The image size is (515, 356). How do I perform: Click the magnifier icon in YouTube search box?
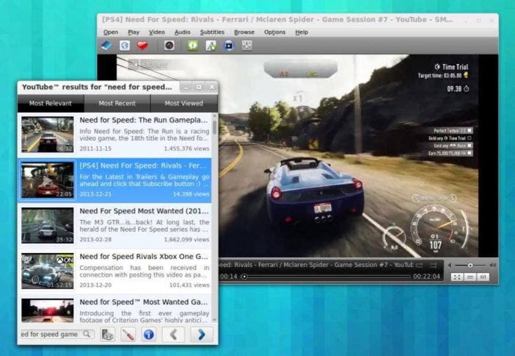[87, 334]
